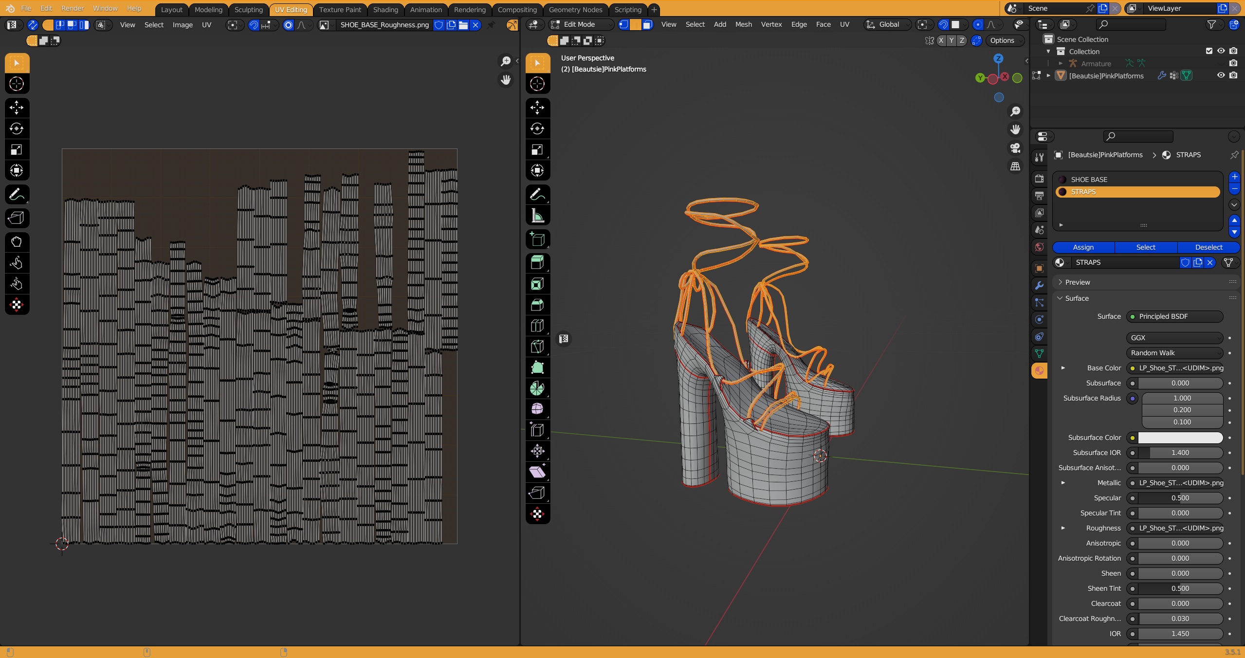Hide [Beautsie]PinkPlatforms with its eye icon

pos(1221,75)
